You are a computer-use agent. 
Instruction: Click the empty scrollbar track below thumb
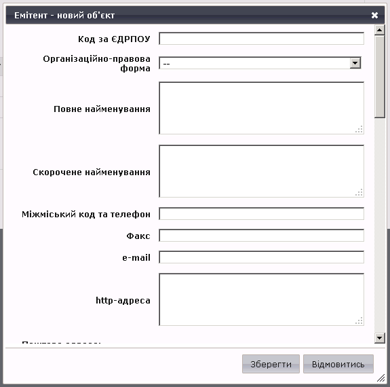379,225
